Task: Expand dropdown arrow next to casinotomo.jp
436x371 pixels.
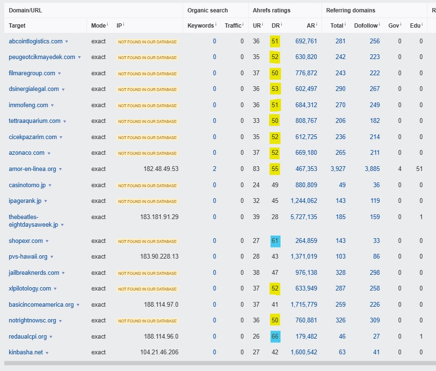Action: click(x=50, y=186)
